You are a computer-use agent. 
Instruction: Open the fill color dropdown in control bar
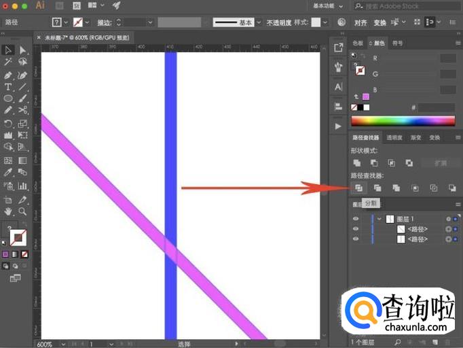coord(66,22)
